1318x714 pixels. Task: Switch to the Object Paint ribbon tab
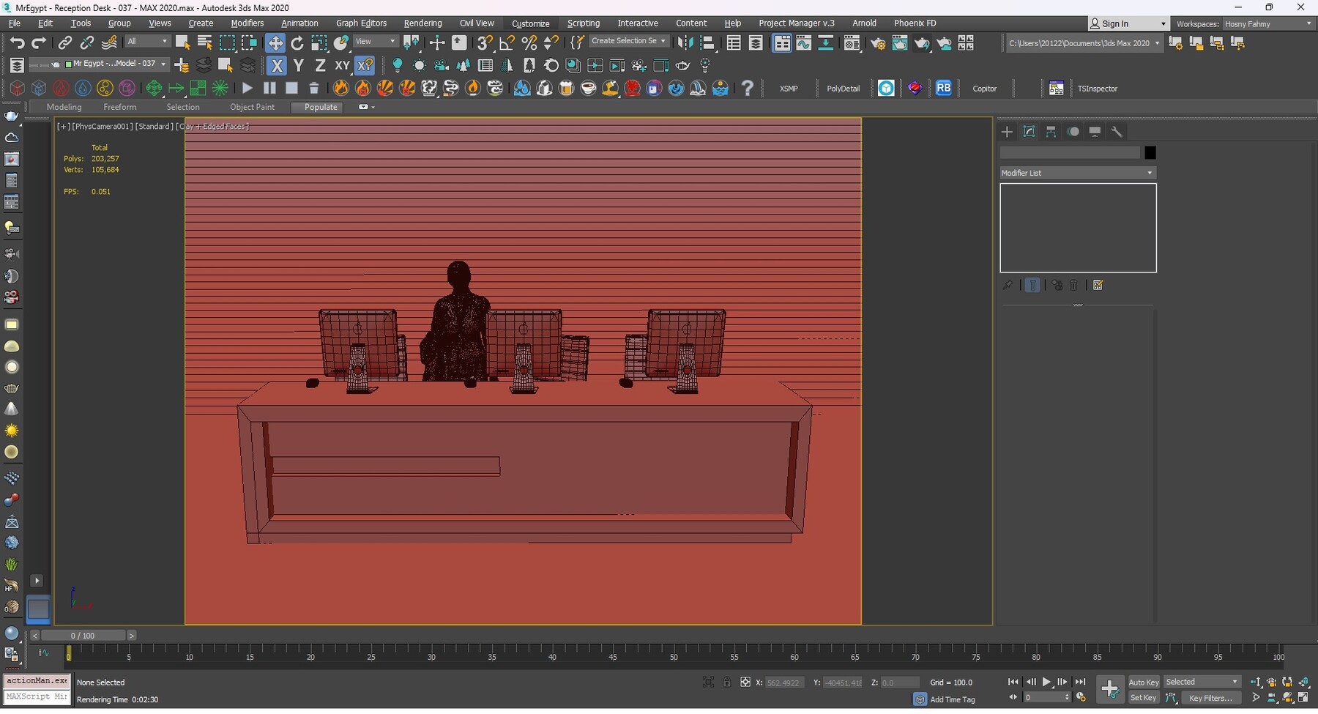pyautogui.click(x=253, y=107)
